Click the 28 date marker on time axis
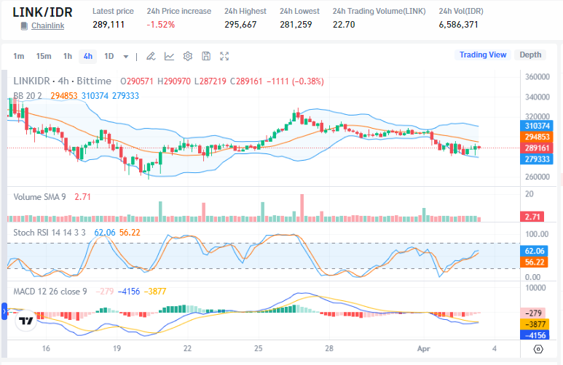This screenshot has width=563, height=365. (329, 348)
